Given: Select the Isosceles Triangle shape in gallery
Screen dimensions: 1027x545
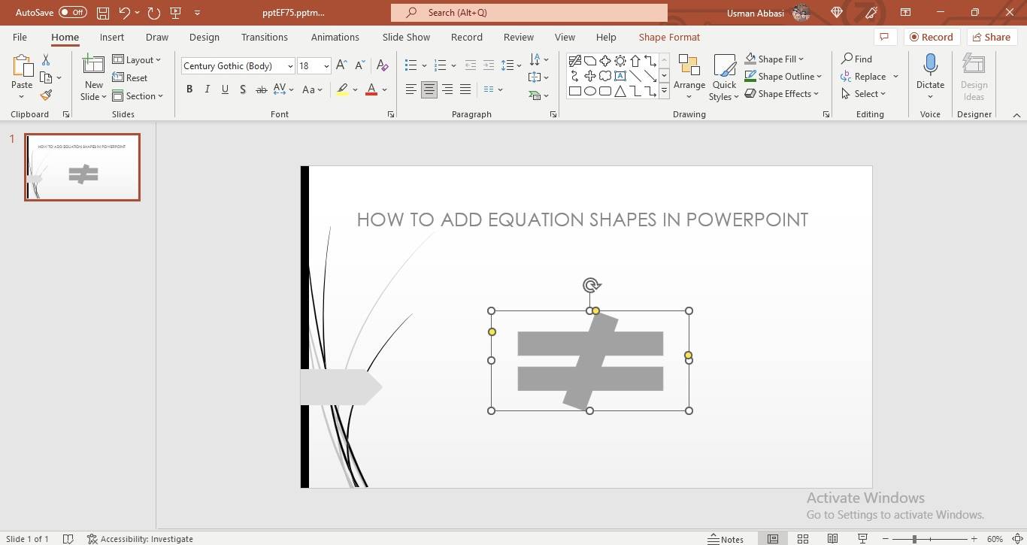Looking at the screenshot, I should pyautogui.click(x=620, y=91).
